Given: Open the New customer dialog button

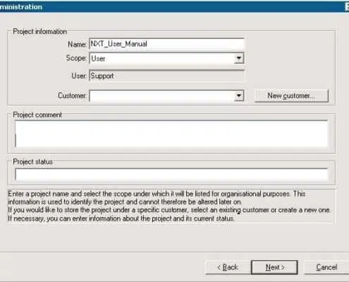Looking at the screenshot, I should pos(291,96).
